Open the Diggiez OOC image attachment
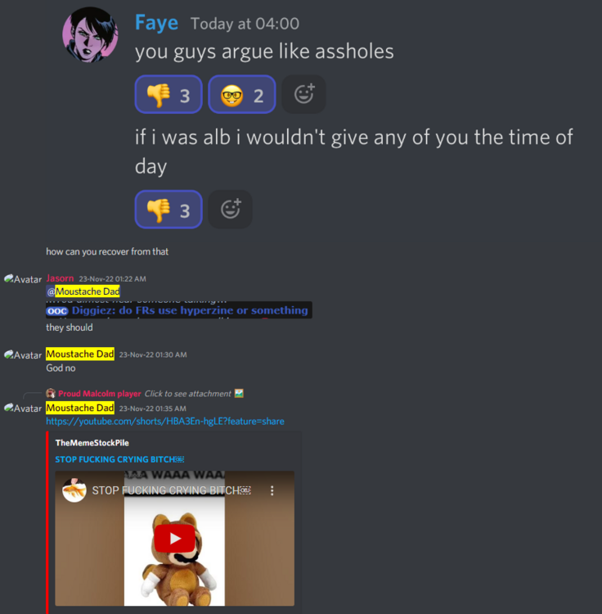 pos(179,309)
